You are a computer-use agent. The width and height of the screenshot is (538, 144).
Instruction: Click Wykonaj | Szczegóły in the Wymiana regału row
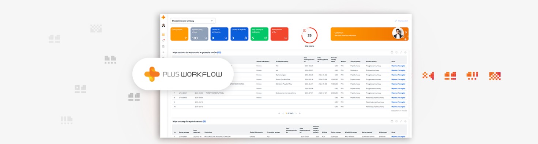pyautogui.click(x=398, y=75)
